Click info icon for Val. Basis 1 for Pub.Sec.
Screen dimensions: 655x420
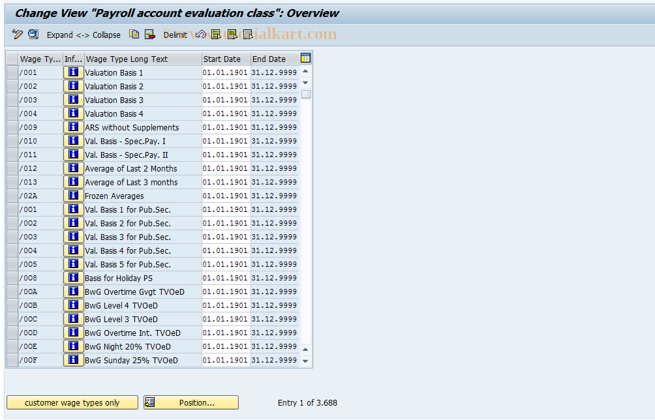[x=74, y=209]
